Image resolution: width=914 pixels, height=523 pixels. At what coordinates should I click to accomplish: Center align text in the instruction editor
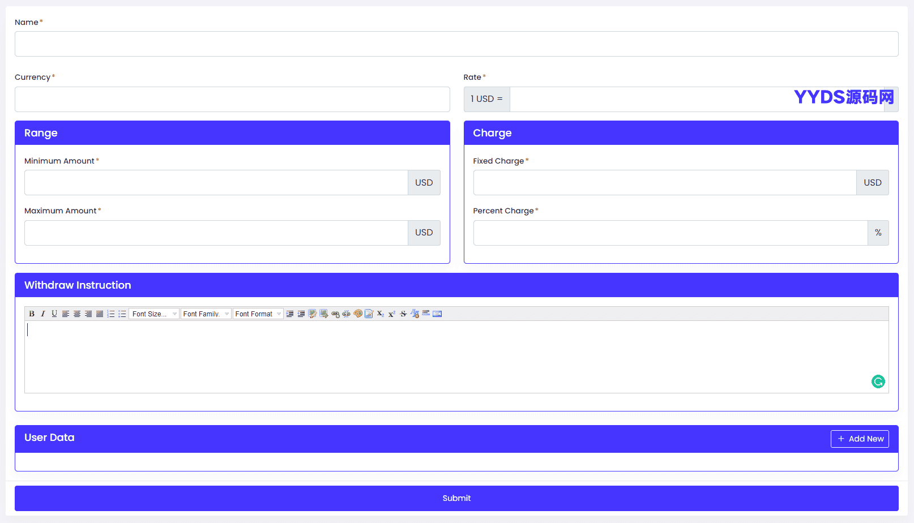(x=77, y=314)
